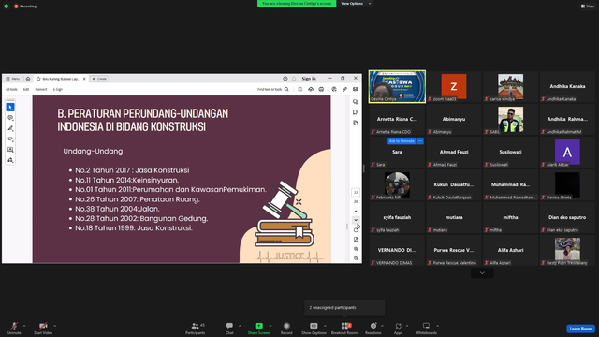Expand audio options arrow next to Unmute
The height and width of the screenshot is (337, 599).
24,326
